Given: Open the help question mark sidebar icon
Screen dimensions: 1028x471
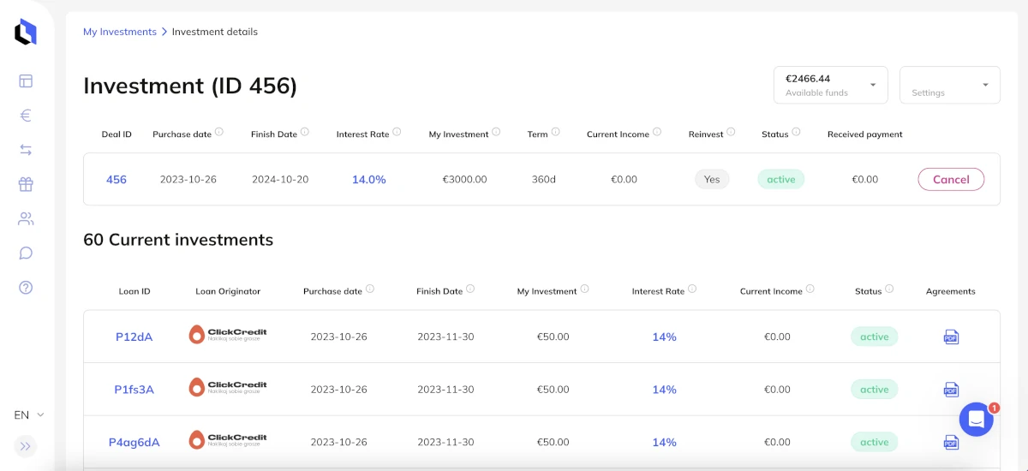Looking at the screenshot, I should point(26,287).
